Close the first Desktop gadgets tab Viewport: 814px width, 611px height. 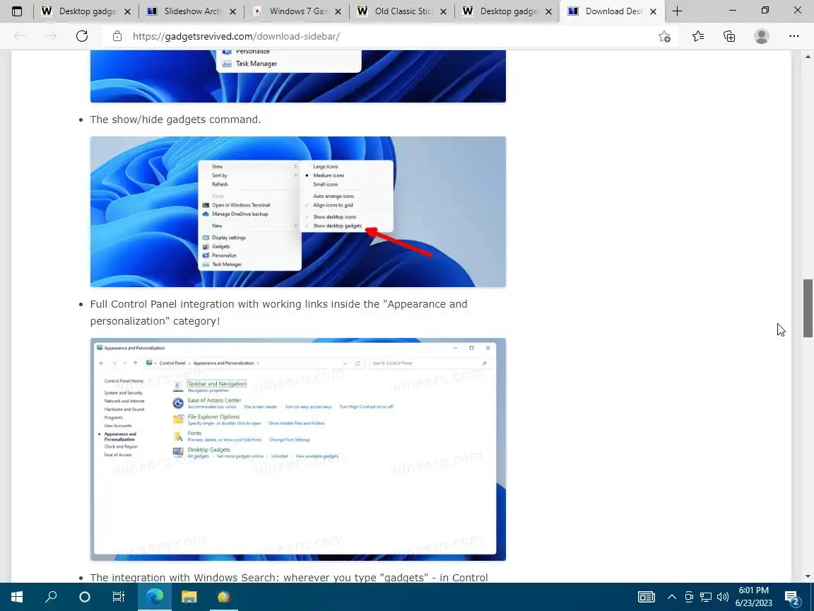tap(128, 11)
